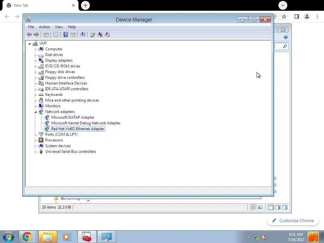Open a new Chrome tab with plus button

(85, 5)
